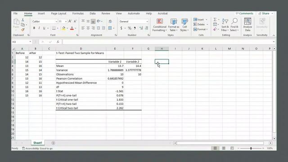Click Decrease Decimal icon
This screenshot has height=162, width=288.
[147, 28]
